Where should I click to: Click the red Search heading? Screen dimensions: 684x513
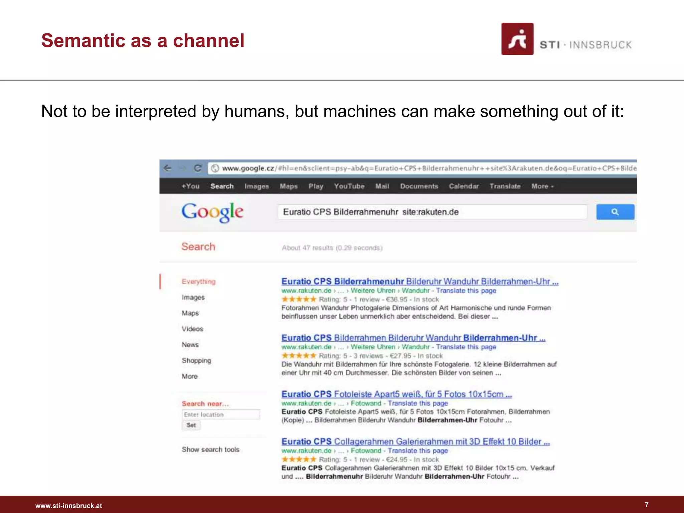pyautogui.click(x=198, y=246)
